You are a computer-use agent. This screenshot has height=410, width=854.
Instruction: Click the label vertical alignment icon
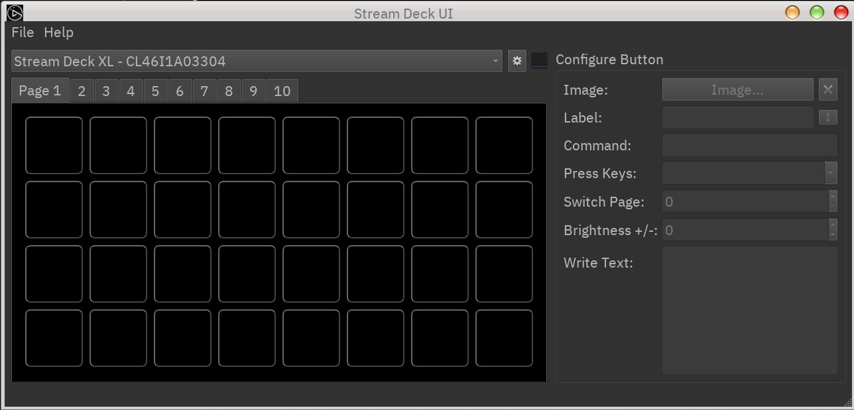click(827, 117)
